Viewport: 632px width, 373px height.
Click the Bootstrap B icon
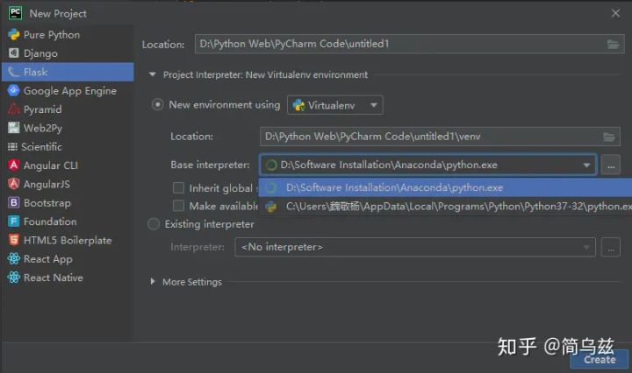(14, 202)
